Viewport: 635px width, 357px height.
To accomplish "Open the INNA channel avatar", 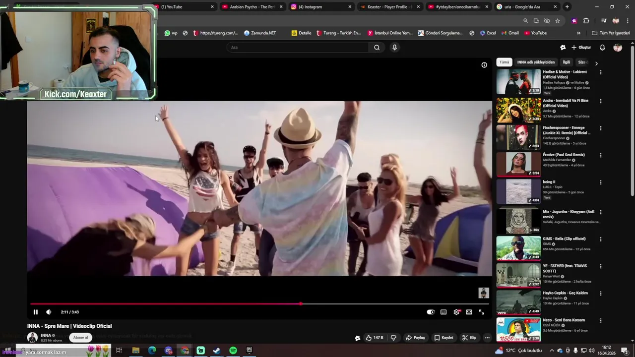I will 32,338.
